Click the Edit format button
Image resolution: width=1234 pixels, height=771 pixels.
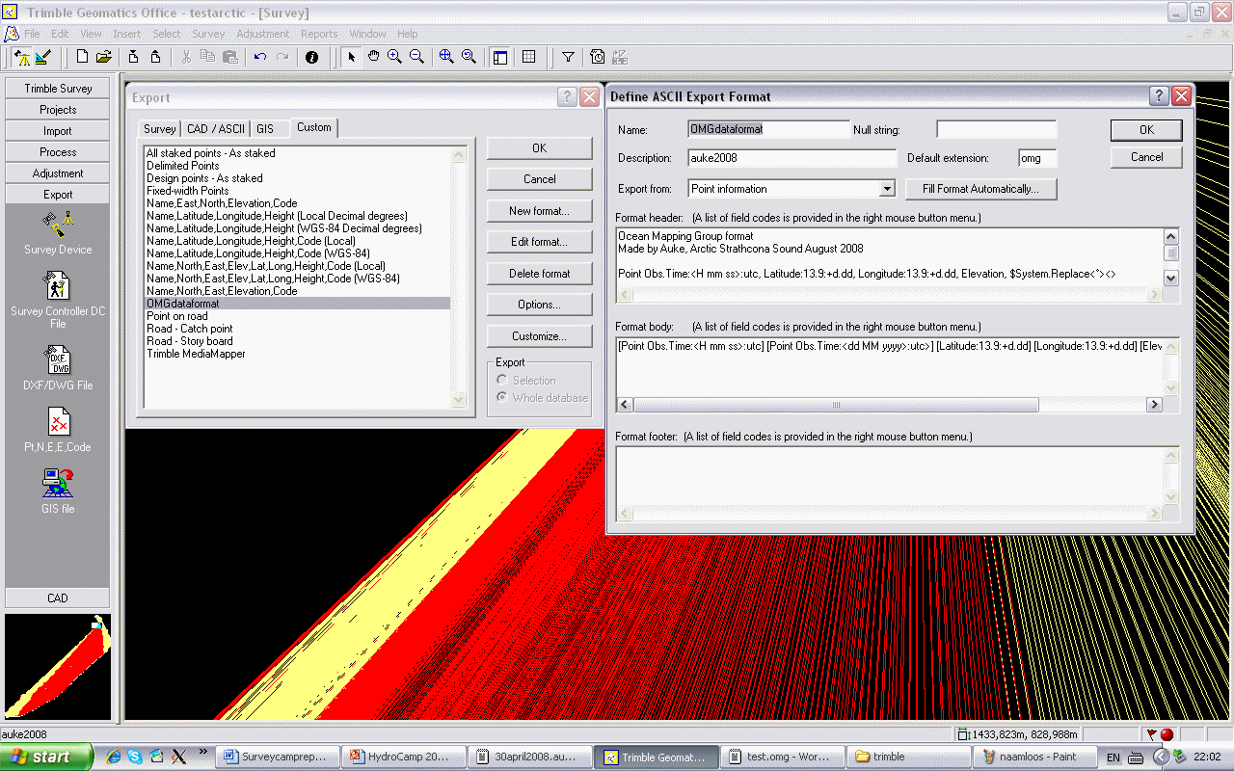[539, 241]
